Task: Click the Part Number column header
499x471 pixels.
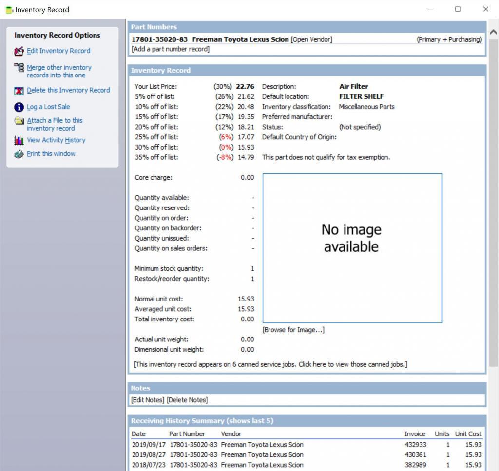Action: [187, 434]
